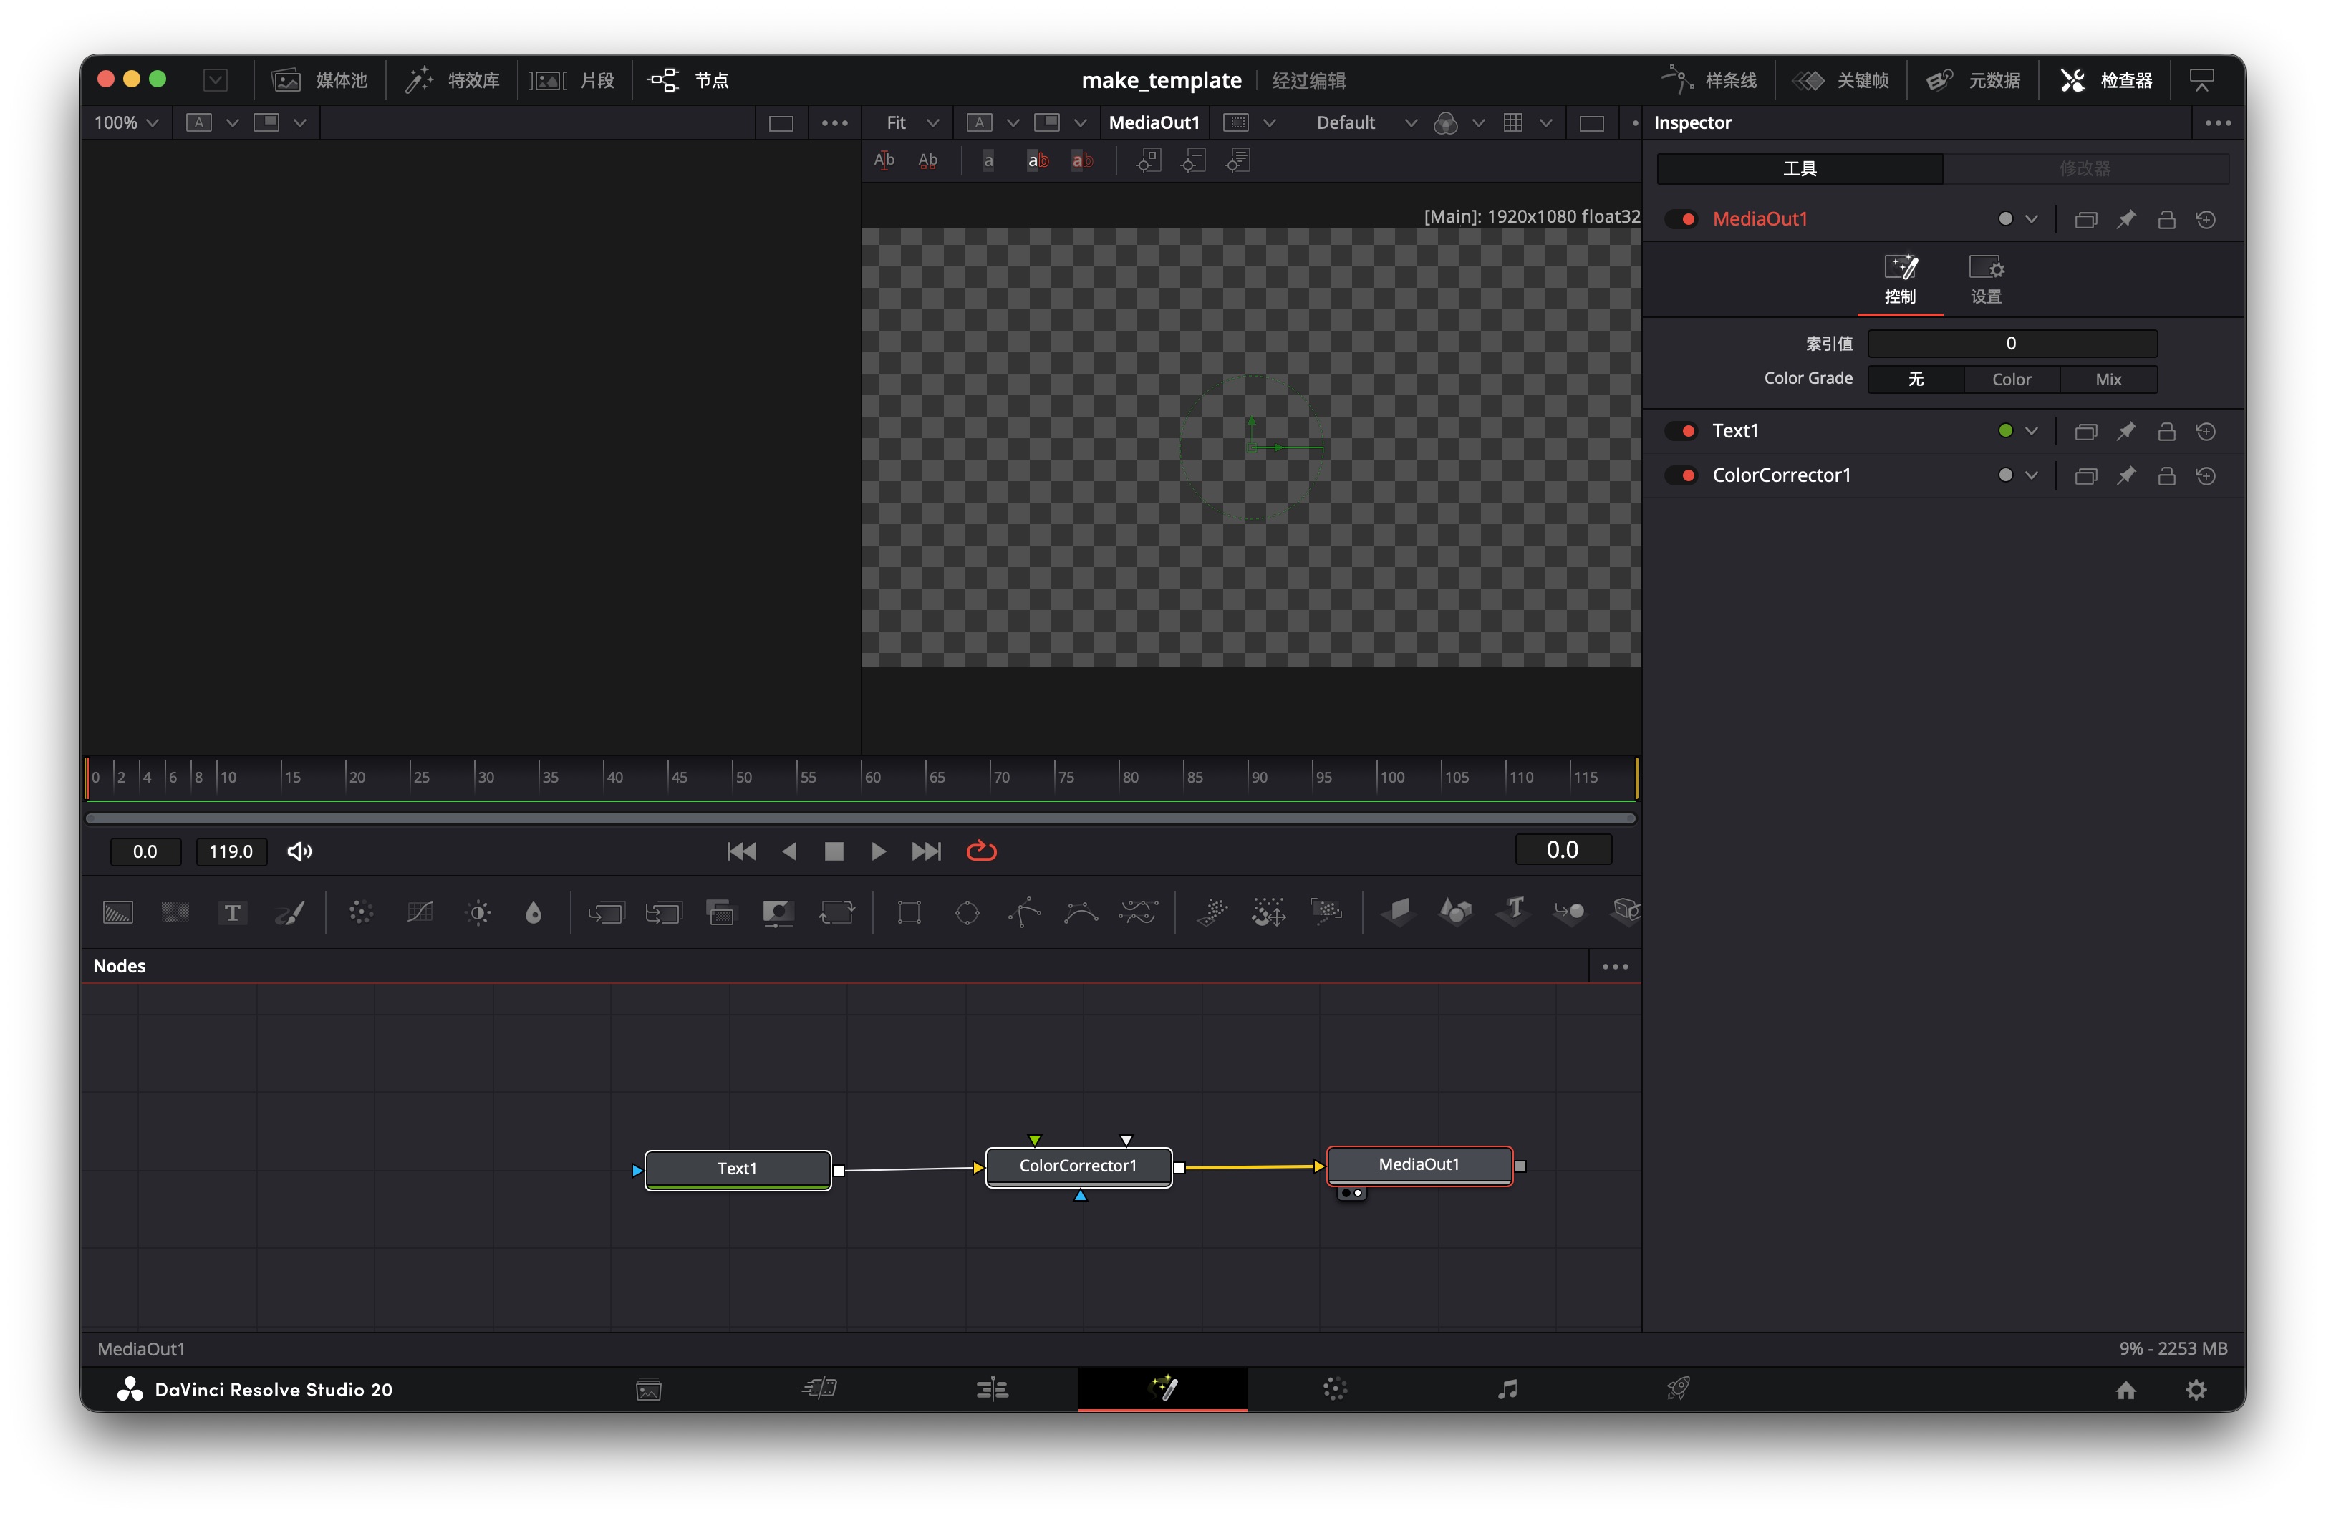Select the ColorCorrector1 node
Screen dimensions: 2326x1518
pos(1077,1166)
